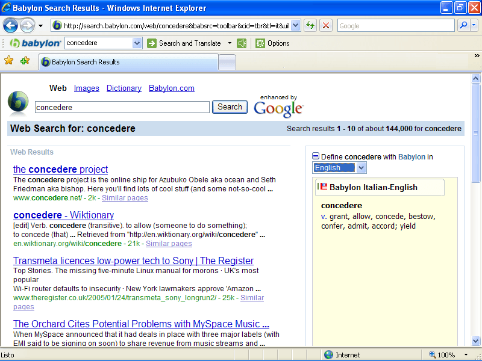Click the Favorites star icon
Viewport: 482px width, 361px height.
click(x=8, y=61)
